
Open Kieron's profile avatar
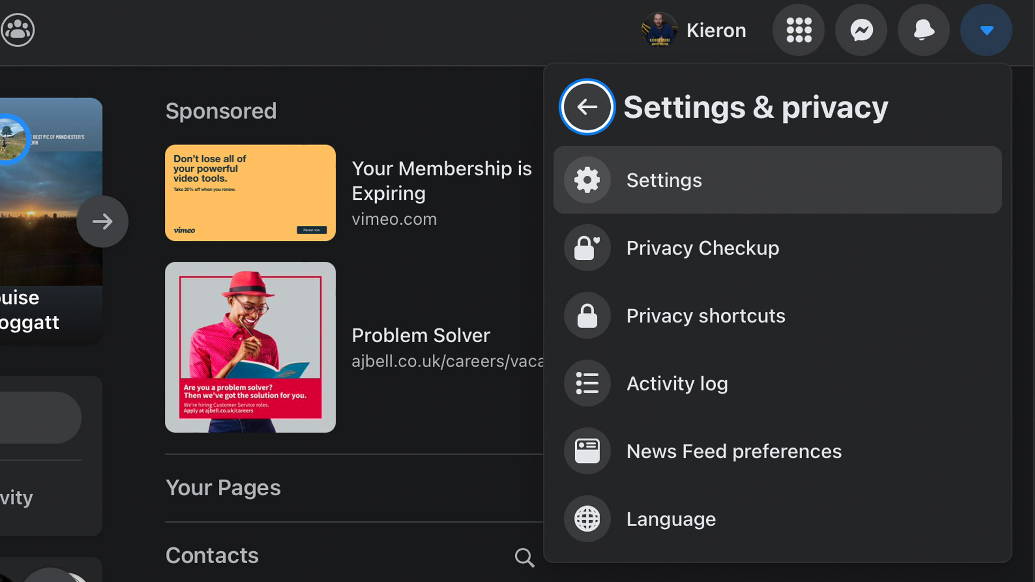point(659,30)
